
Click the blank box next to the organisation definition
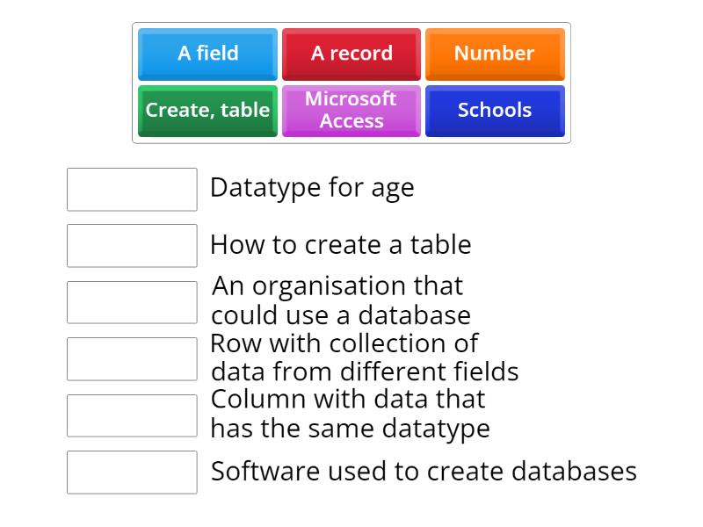132,302
